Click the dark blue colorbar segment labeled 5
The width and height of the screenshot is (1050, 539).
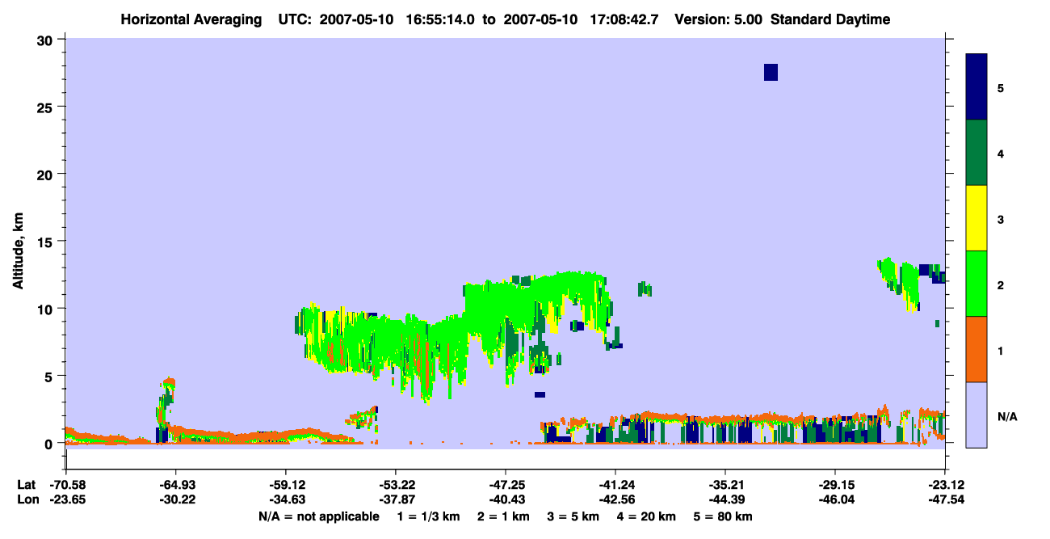click(x=976, y=87)
